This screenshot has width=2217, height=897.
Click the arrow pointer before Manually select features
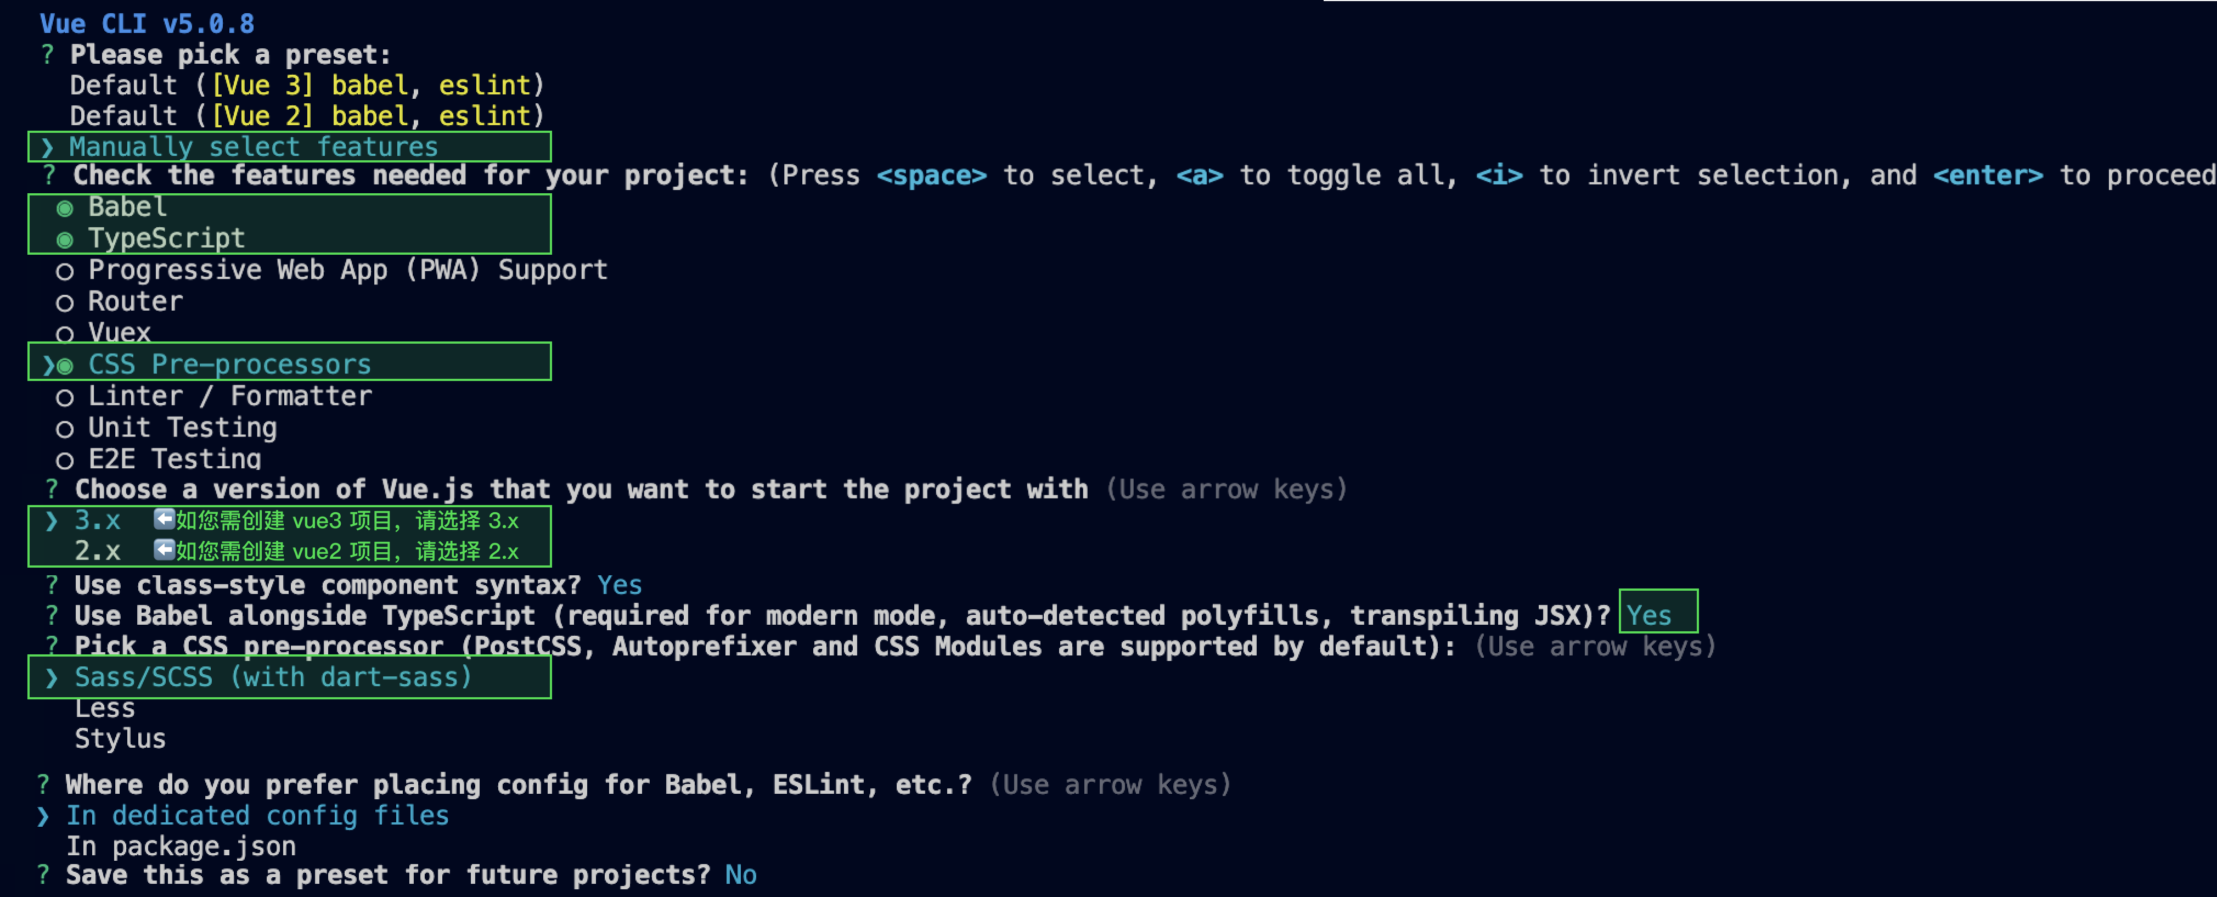coord(47,147)
